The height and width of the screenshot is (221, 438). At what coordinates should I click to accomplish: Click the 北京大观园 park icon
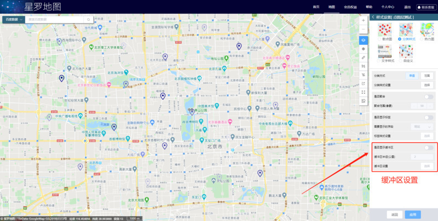147,200
